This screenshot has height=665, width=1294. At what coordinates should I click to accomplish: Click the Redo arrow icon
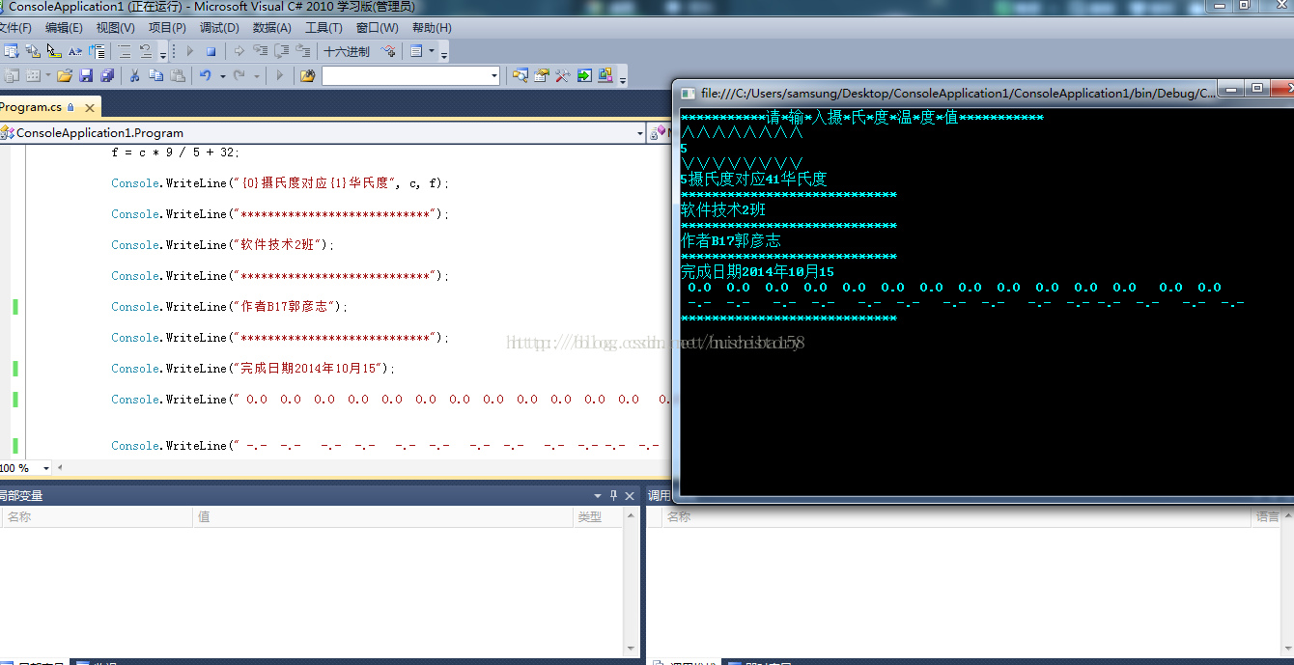coord(239,75)
